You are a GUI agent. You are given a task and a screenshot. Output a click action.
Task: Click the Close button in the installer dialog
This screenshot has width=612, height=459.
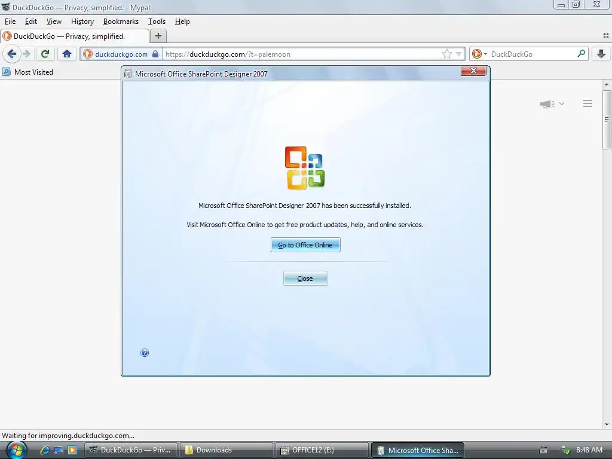point(305,279)
